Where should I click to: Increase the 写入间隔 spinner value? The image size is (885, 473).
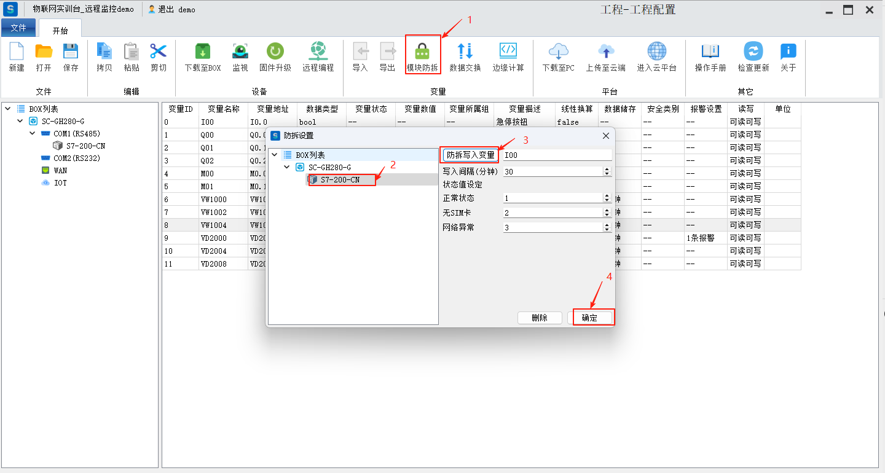click(x=607, y=170)
